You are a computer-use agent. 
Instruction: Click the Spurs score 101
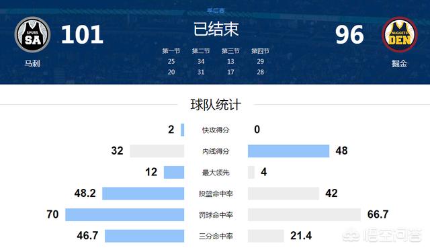pyautogui.click(x=82, y=34)
